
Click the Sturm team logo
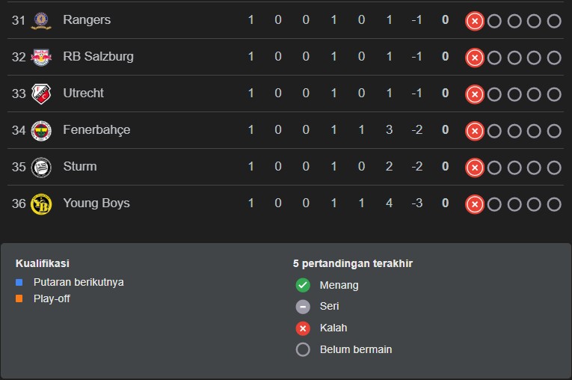pyautogui.click(x=41, y=167)
